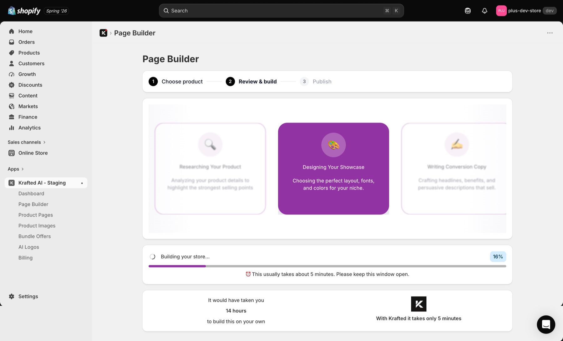Screen dimensions: 563x341
Task: Click the magnifying glass research icon
Action: [210, 144]
